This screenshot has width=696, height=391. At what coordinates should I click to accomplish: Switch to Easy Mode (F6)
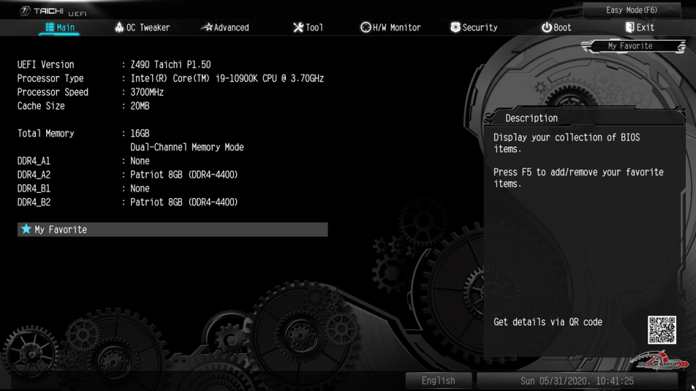[x=631, y=10]
